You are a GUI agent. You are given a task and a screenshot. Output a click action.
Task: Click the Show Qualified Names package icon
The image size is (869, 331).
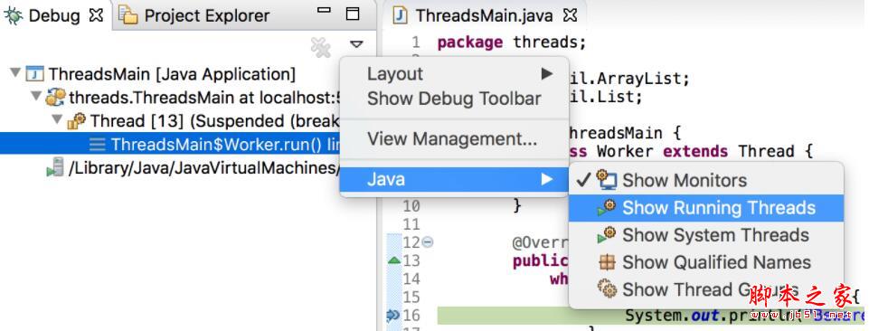coord(608,262)
